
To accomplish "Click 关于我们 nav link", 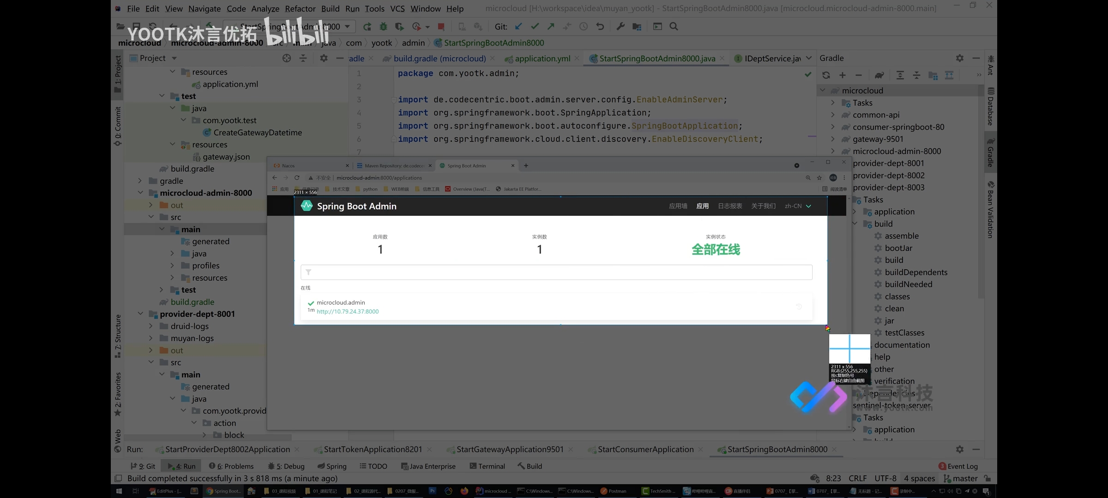I will [763, 206].
